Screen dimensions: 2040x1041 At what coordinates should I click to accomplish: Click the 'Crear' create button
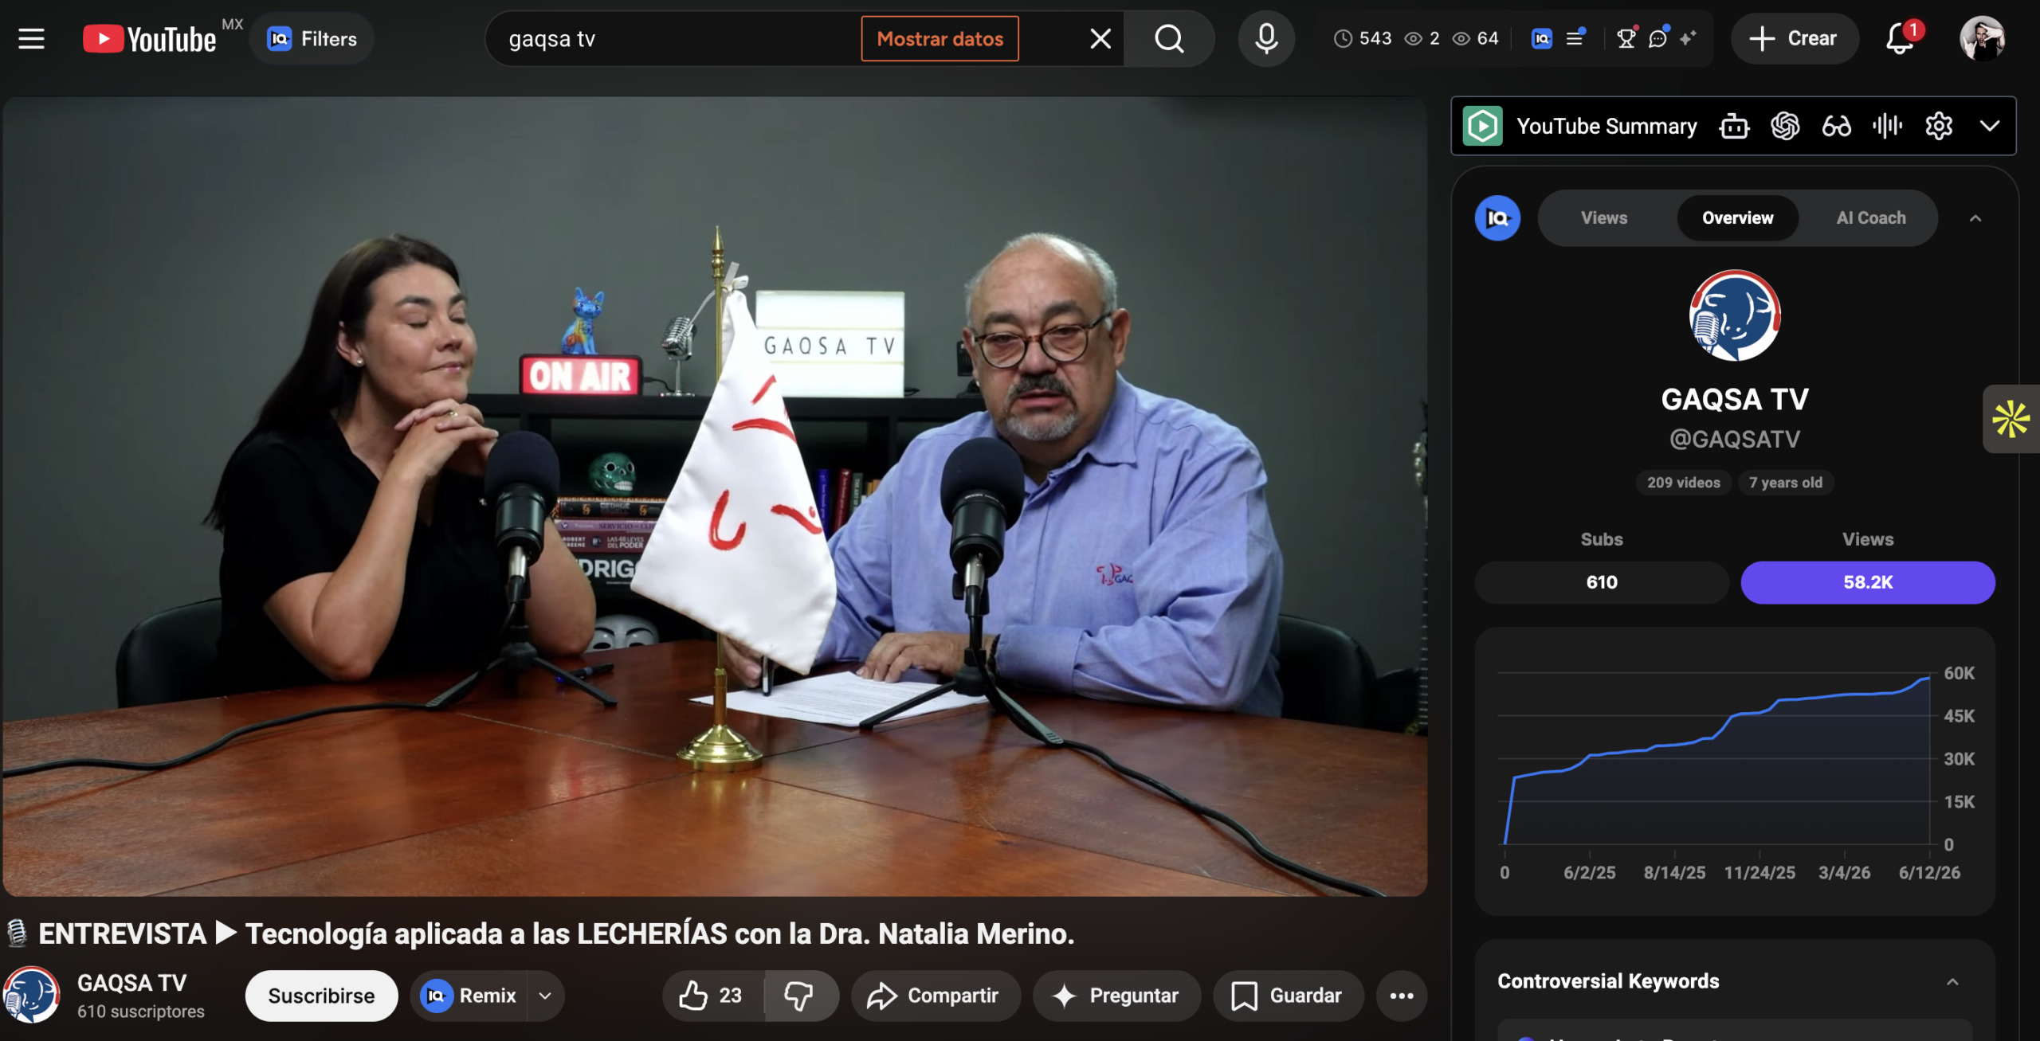coord(1794,38)
